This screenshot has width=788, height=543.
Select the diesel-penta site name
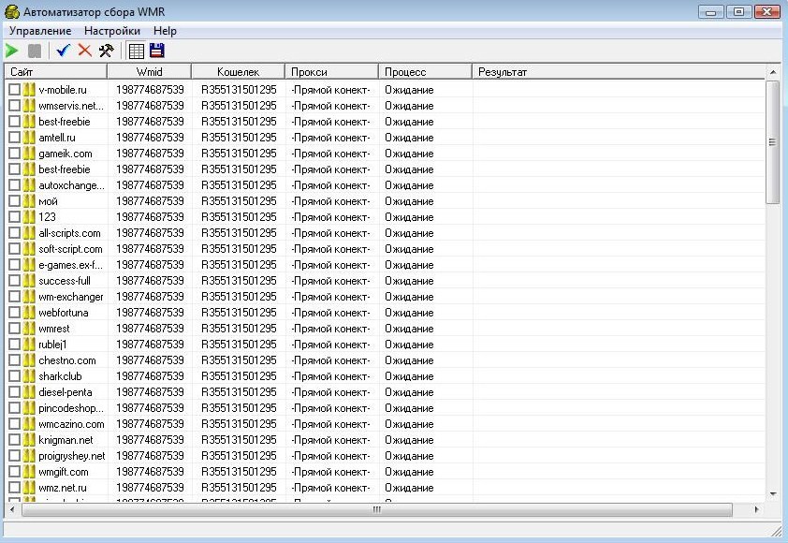click(x=66, y=392)
